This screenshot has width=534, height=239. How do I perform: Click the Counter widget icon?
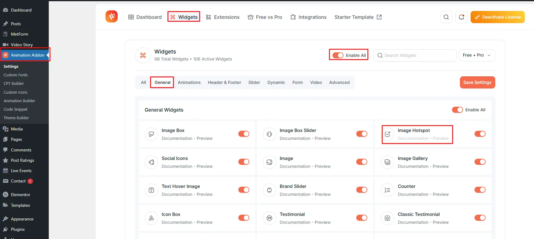click(x=387, y=190)
